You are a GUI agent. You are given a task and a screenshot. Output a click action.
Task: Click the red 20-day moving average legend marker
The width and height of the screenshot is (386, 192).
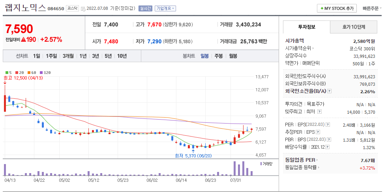[17, 73]
